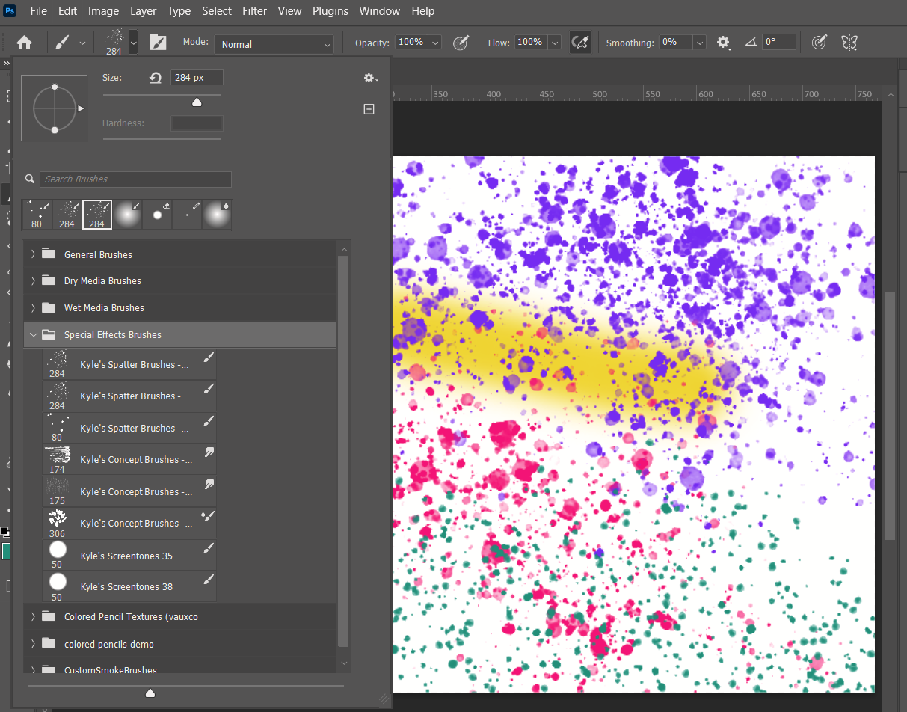Click the smoothing options gear icon
The height and width of the screenshot is (712, 907).
pyautogui.click(x=723, y=42)
